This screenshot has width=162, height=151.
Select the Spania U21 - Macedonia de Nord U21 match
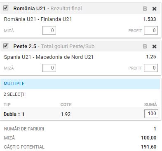tap(49, 57)
